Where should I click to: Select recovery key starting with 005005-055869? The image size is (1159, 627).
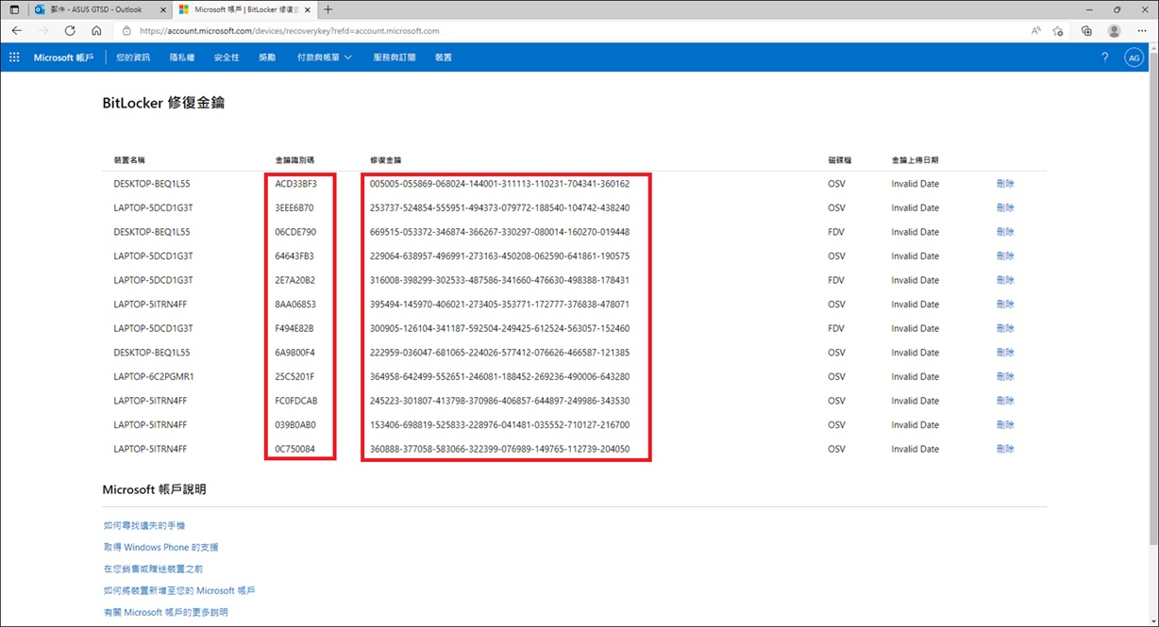[499, 184]
